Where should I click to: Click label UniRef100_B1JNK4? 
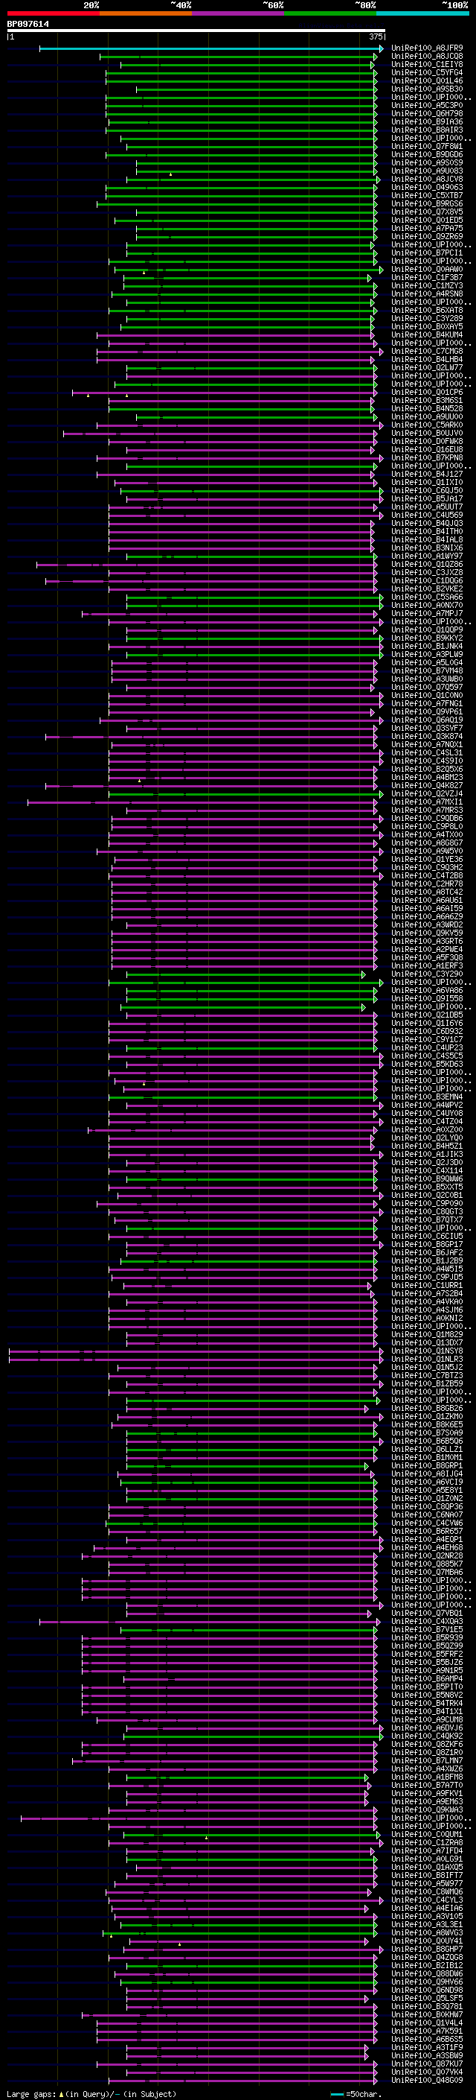427,646
